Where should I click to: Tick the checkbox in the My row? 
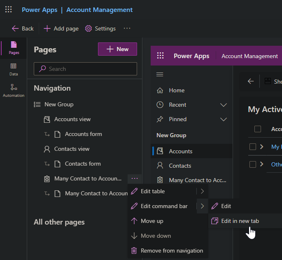click(x=252, y=147)
